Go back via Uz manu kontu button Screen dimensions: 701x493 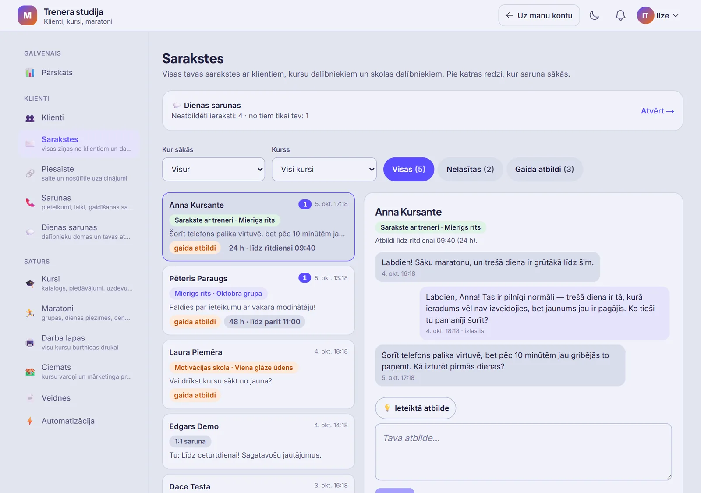pos(539,15)
